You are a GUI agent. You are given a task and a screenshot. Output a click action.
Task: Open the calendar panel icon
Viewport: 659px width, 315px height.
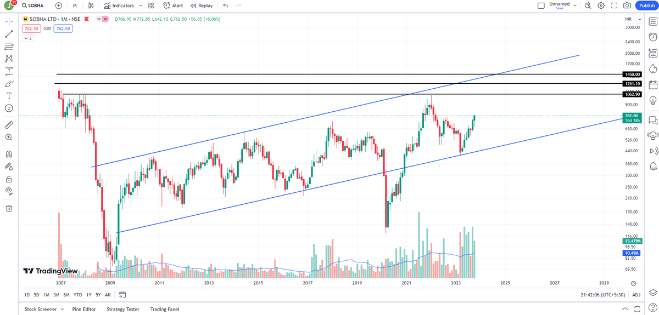pos(653,85)
